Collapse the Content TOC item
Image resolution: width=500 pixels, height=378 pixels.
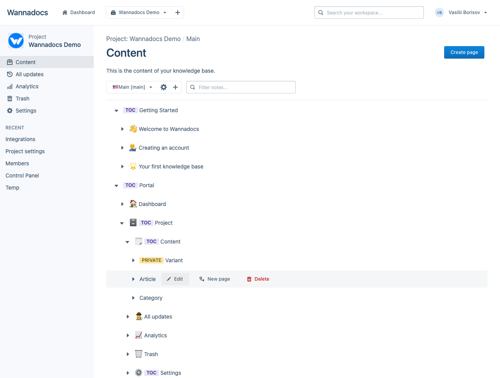[x=127, y=242]
